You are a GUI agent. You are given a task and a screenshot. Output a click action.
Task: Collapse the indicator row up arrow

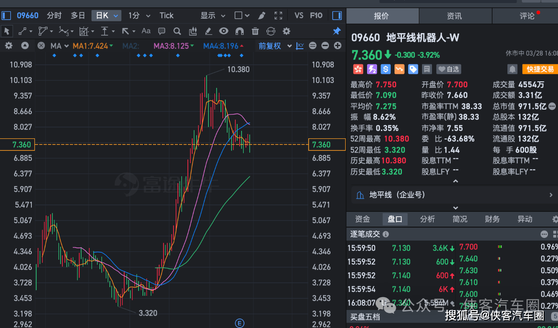[25, 46]
